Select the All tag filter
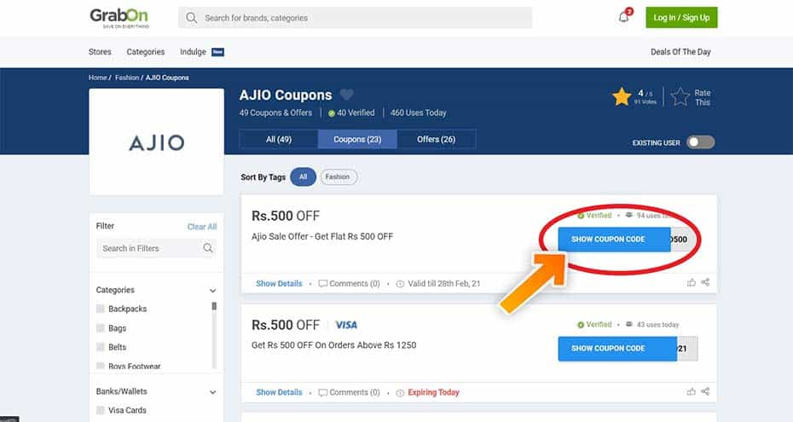Screen dimensions: 793x422 click(303, 176)
